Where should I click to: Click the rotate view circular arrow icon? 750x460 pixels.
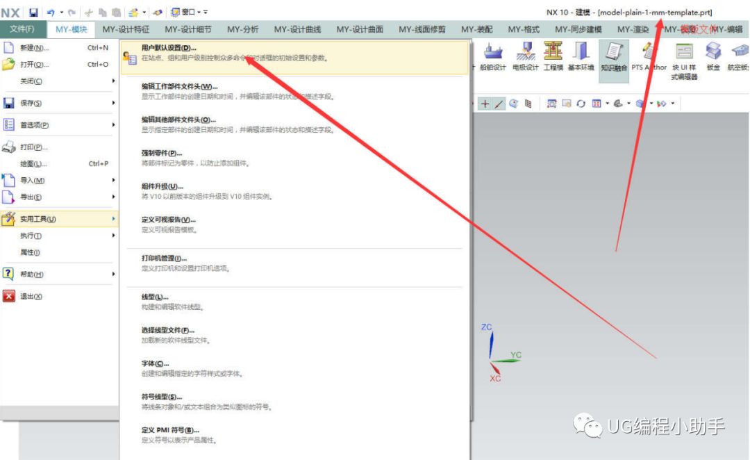click(581, 104)
